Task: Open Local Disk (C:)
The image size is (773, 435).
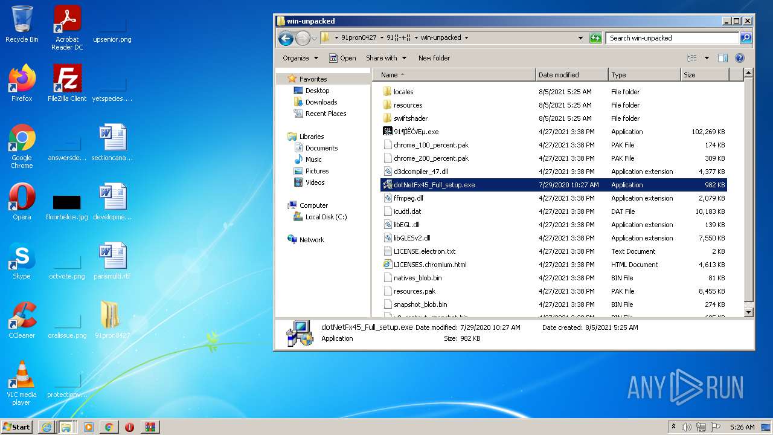Action: [326, 217]
